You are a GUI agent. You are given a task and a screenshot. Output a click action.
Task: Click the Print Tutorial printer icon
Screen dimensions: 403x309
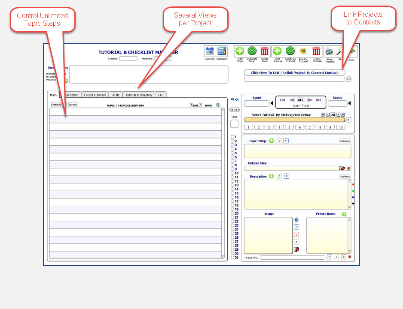(330, 51)
